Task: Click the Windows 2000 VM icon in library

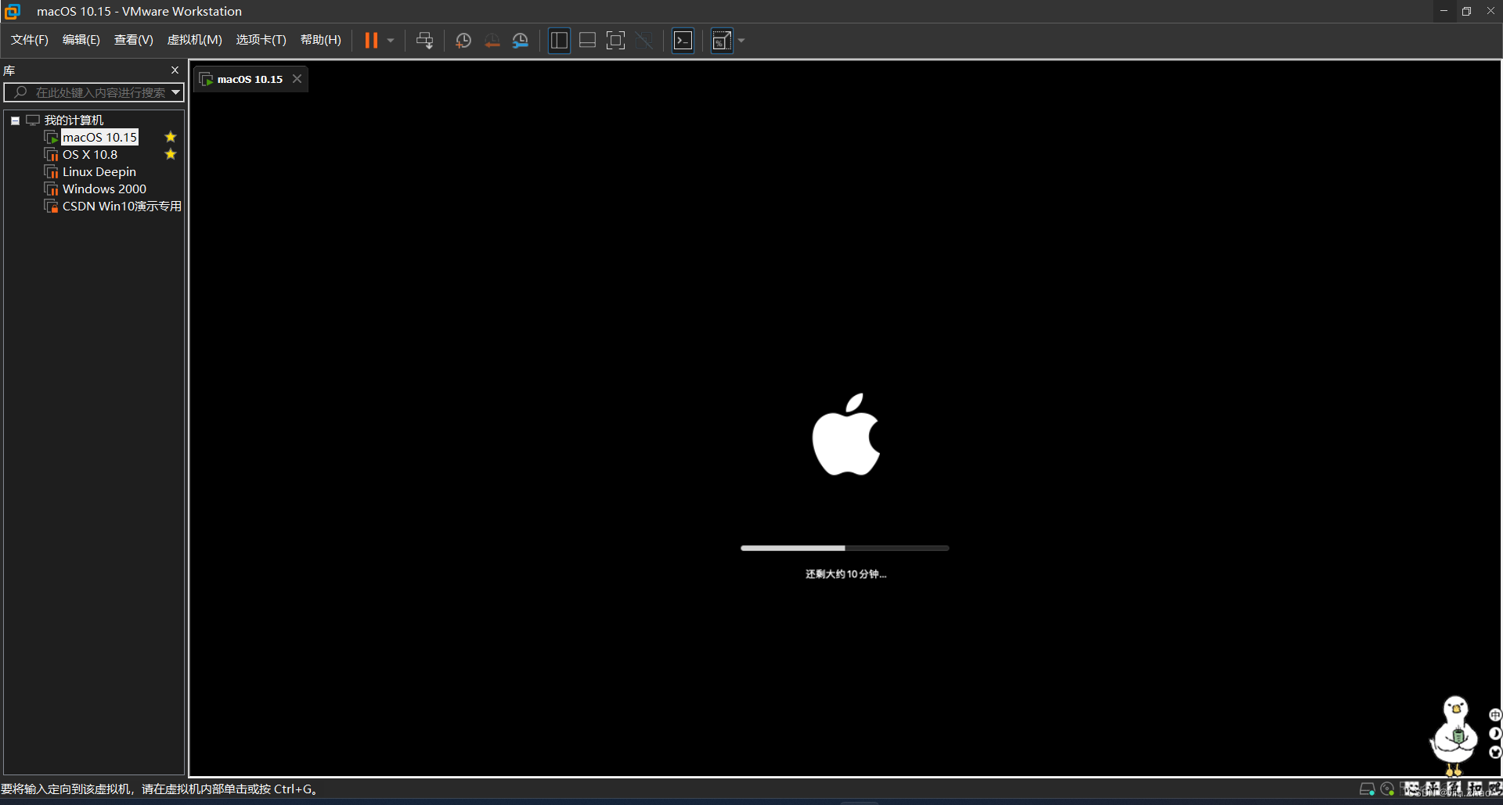Action: [x=52, y=189]
